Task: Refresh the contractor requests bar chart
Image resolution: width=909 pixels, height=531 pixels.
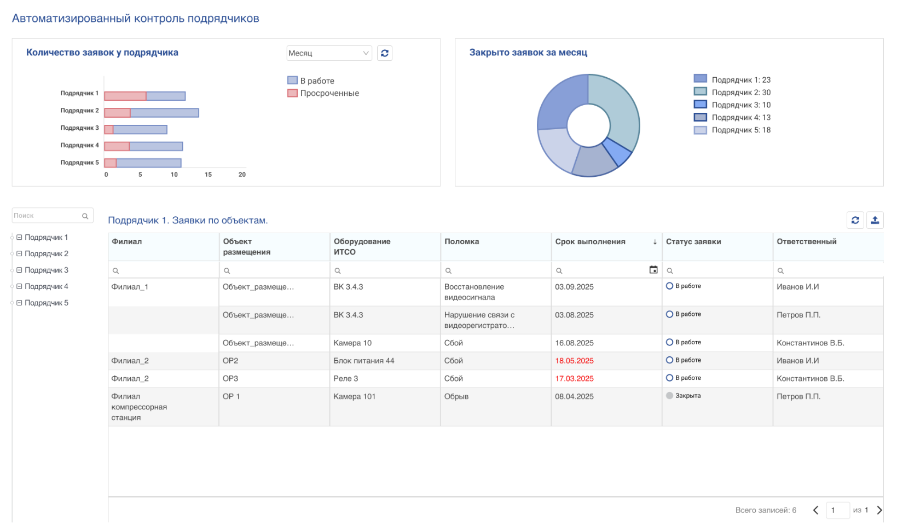Action: [385, 53]
